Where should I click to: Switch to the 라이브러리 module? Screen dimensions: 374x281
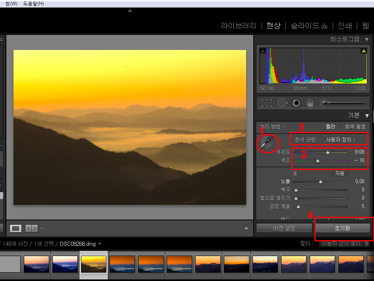[x=238, y=26]
